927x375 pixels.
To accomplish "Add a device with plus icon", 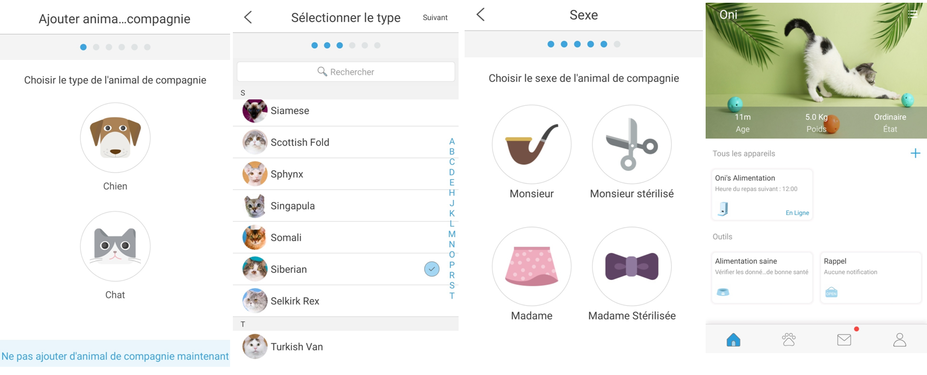I will 916,153.
